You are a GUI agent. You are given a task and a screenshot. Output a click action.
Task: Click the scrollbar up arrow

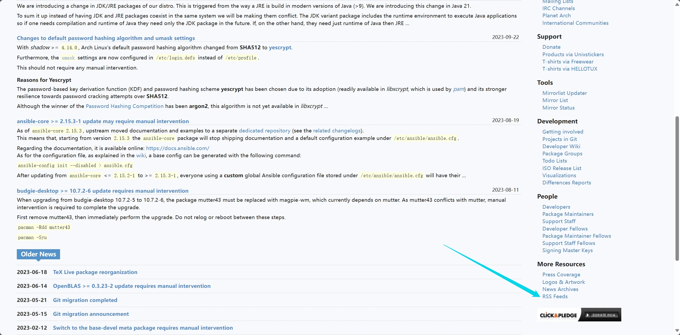[677, 4]
